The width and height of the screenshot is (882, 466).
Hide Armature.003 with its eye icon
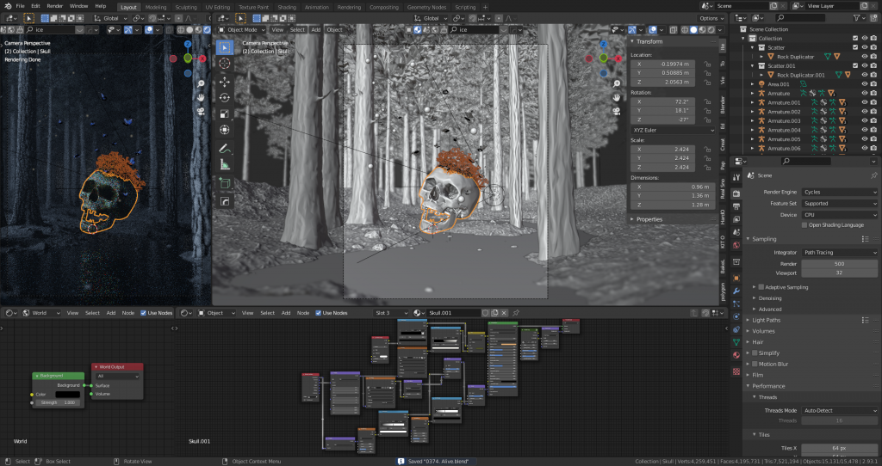coord(865,120)
